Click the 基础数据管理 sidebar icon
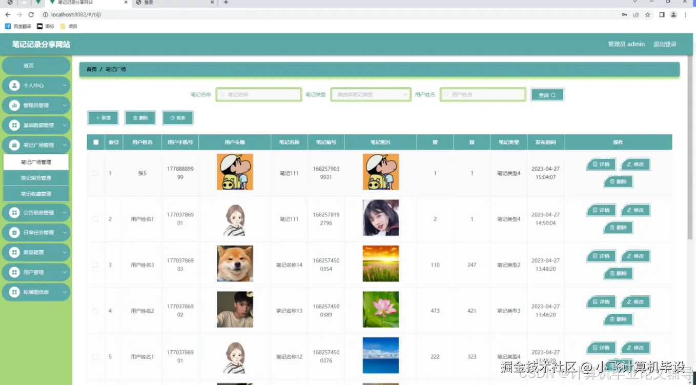696x385 pixels. tap(14, 126)
